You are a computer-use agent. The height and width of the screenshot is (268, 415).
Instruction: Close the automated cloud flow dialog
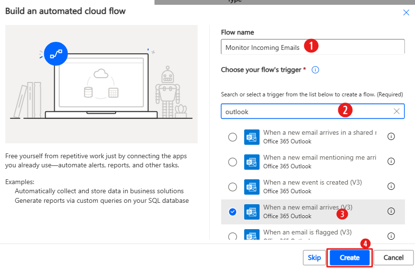406,12
